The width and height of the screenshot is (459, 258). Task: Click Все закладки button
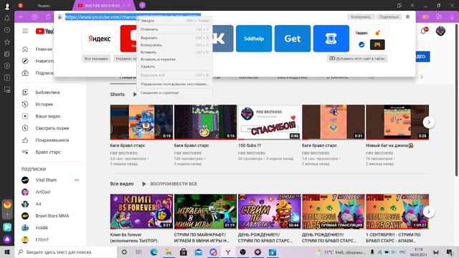coord(96,59)
